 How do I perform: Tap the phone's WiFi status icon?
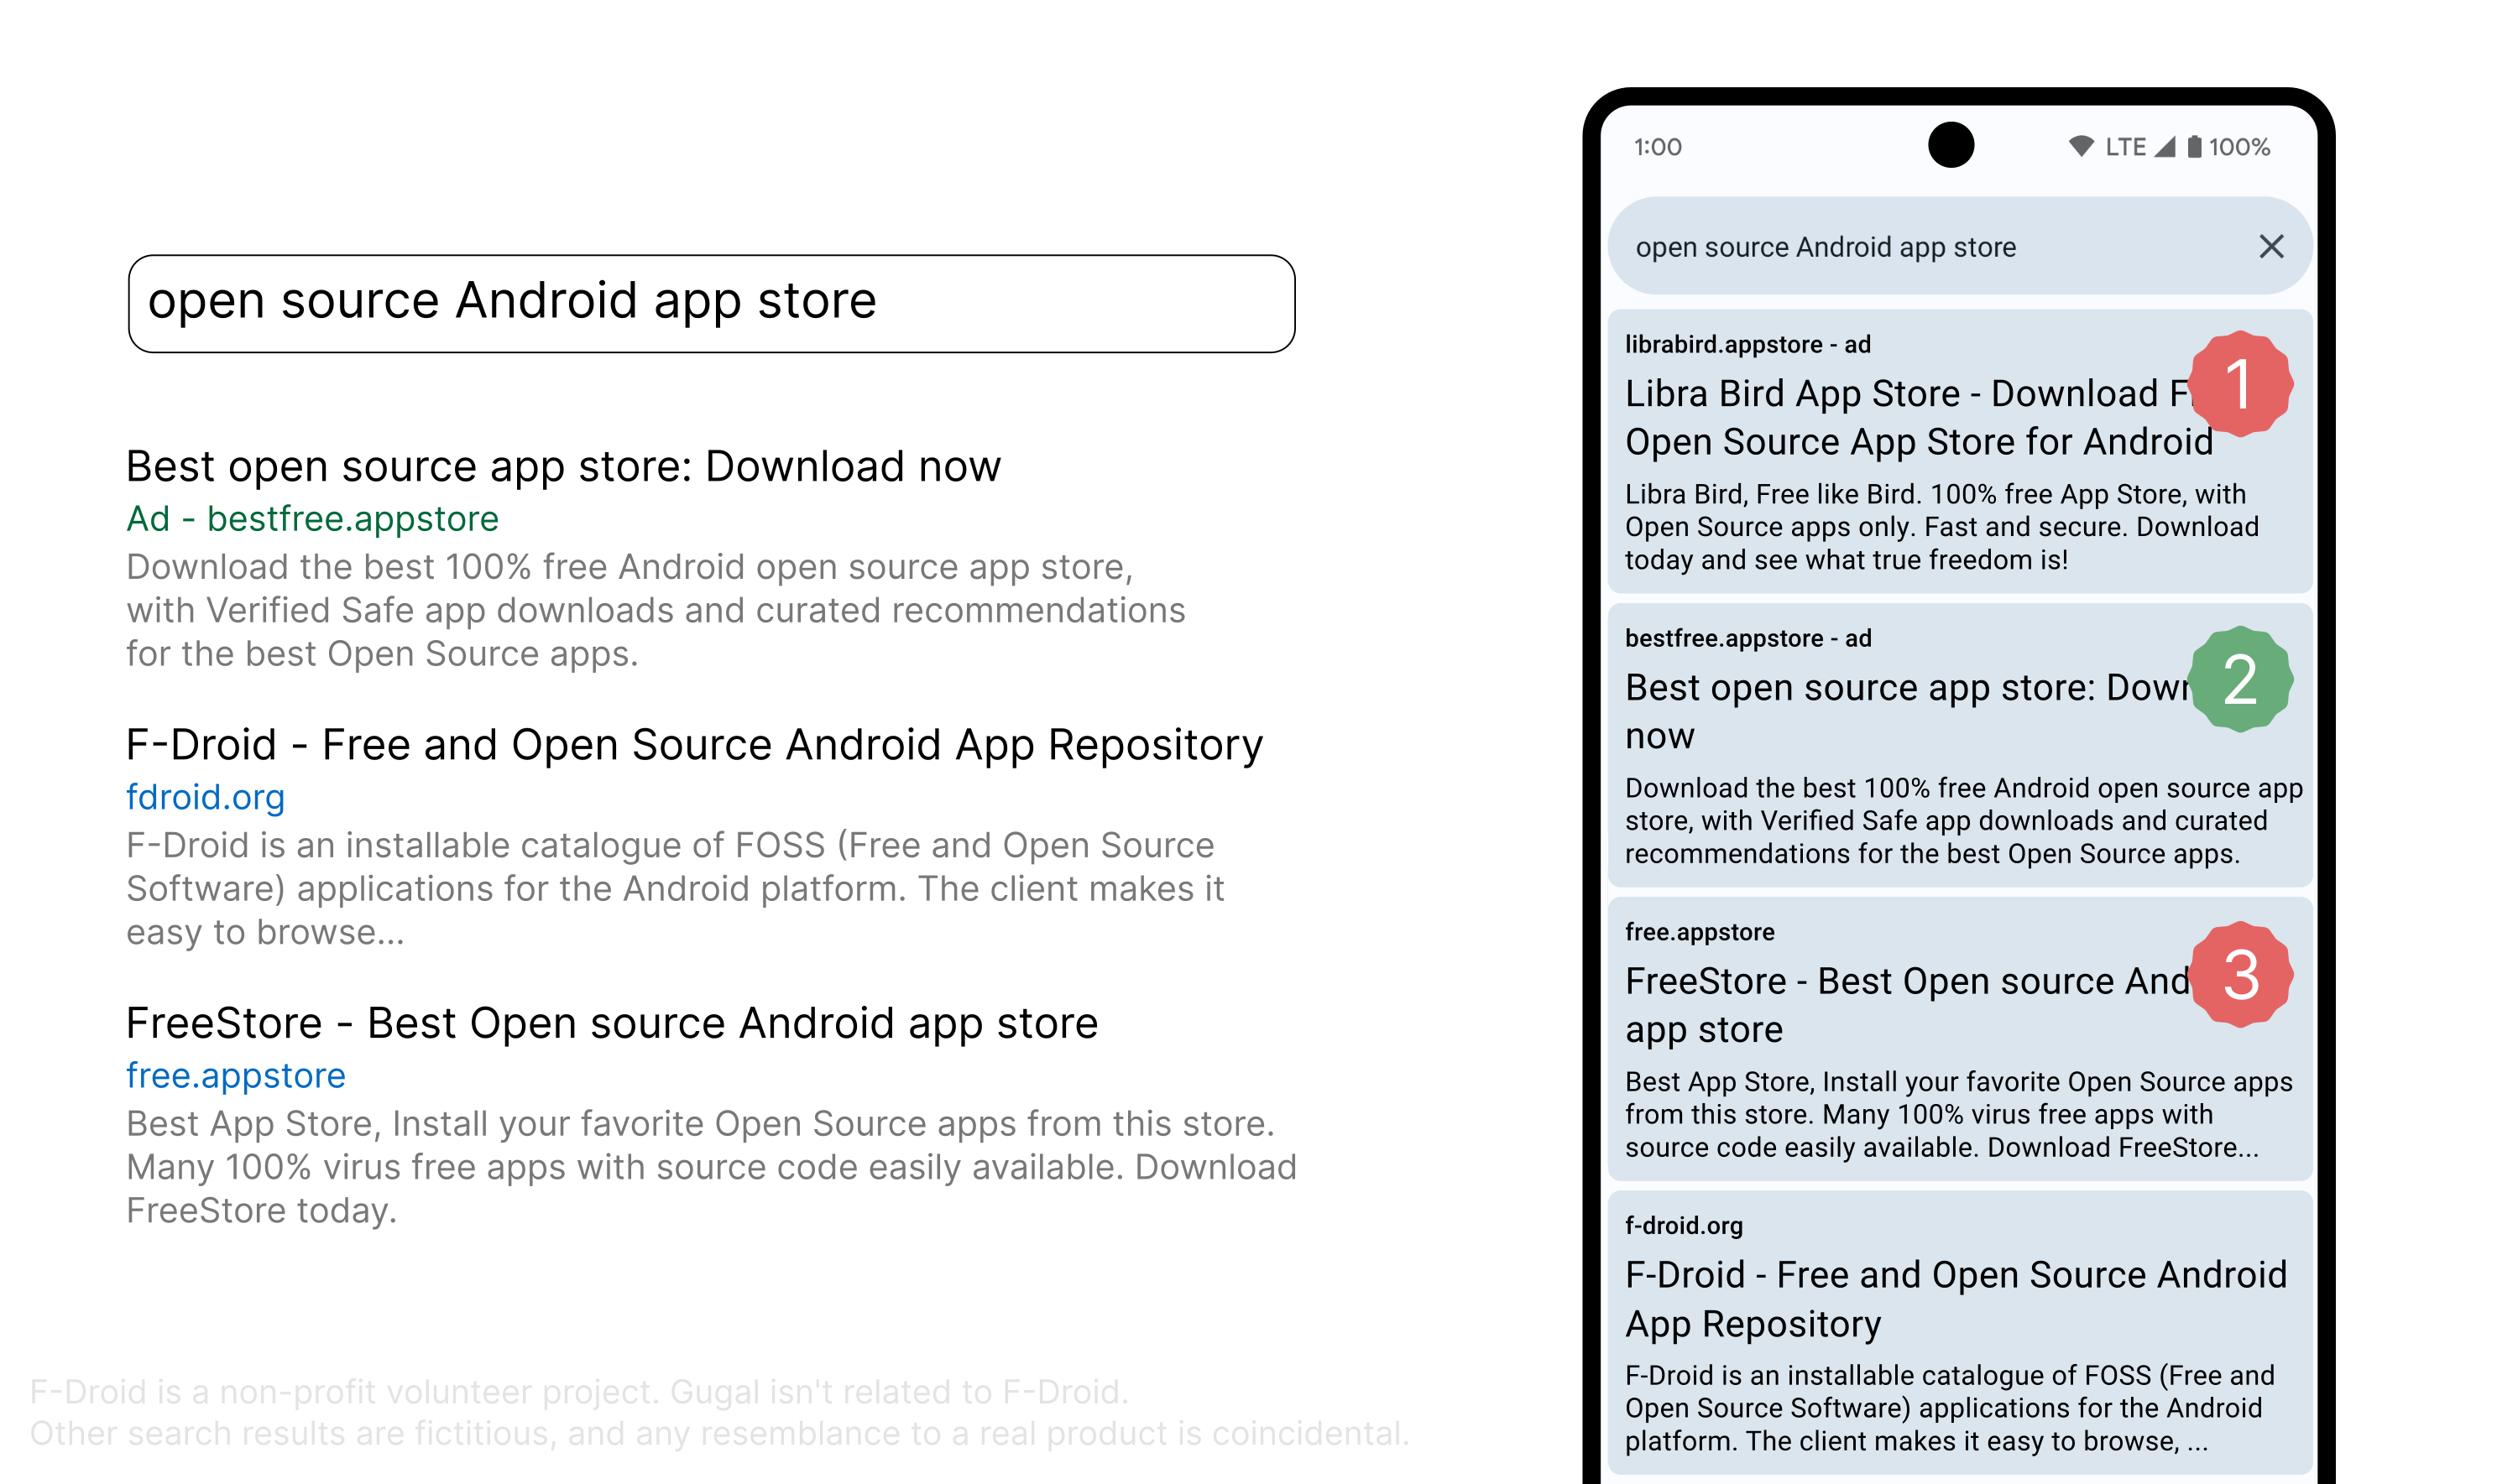click(2081, 147)
